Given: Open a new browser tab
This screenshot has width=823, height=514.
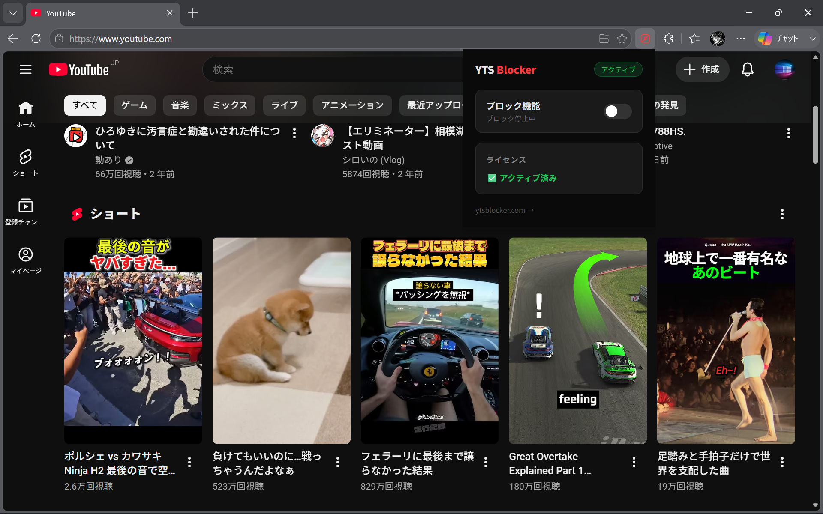Looking at the screenshot, I should [x=193, y=13].
